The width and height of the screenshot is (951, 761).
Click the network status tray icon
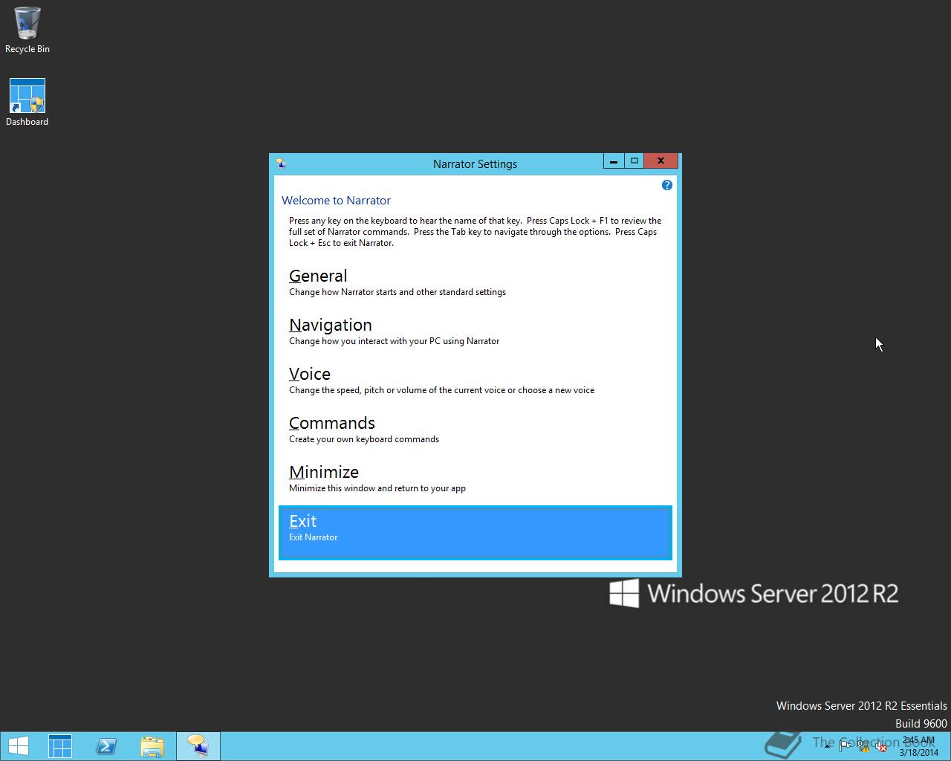[x=864, y=745]
